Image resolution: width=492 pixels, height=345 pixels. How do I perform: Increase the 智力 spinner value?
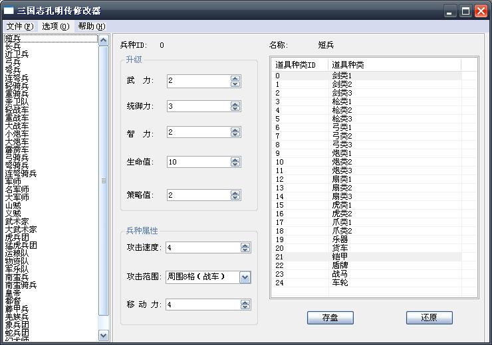(235, 131)
